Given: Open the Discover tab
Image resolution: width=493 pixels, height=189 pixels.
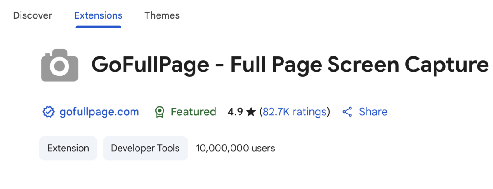Looking at the screenshot, I should [32, 15].
